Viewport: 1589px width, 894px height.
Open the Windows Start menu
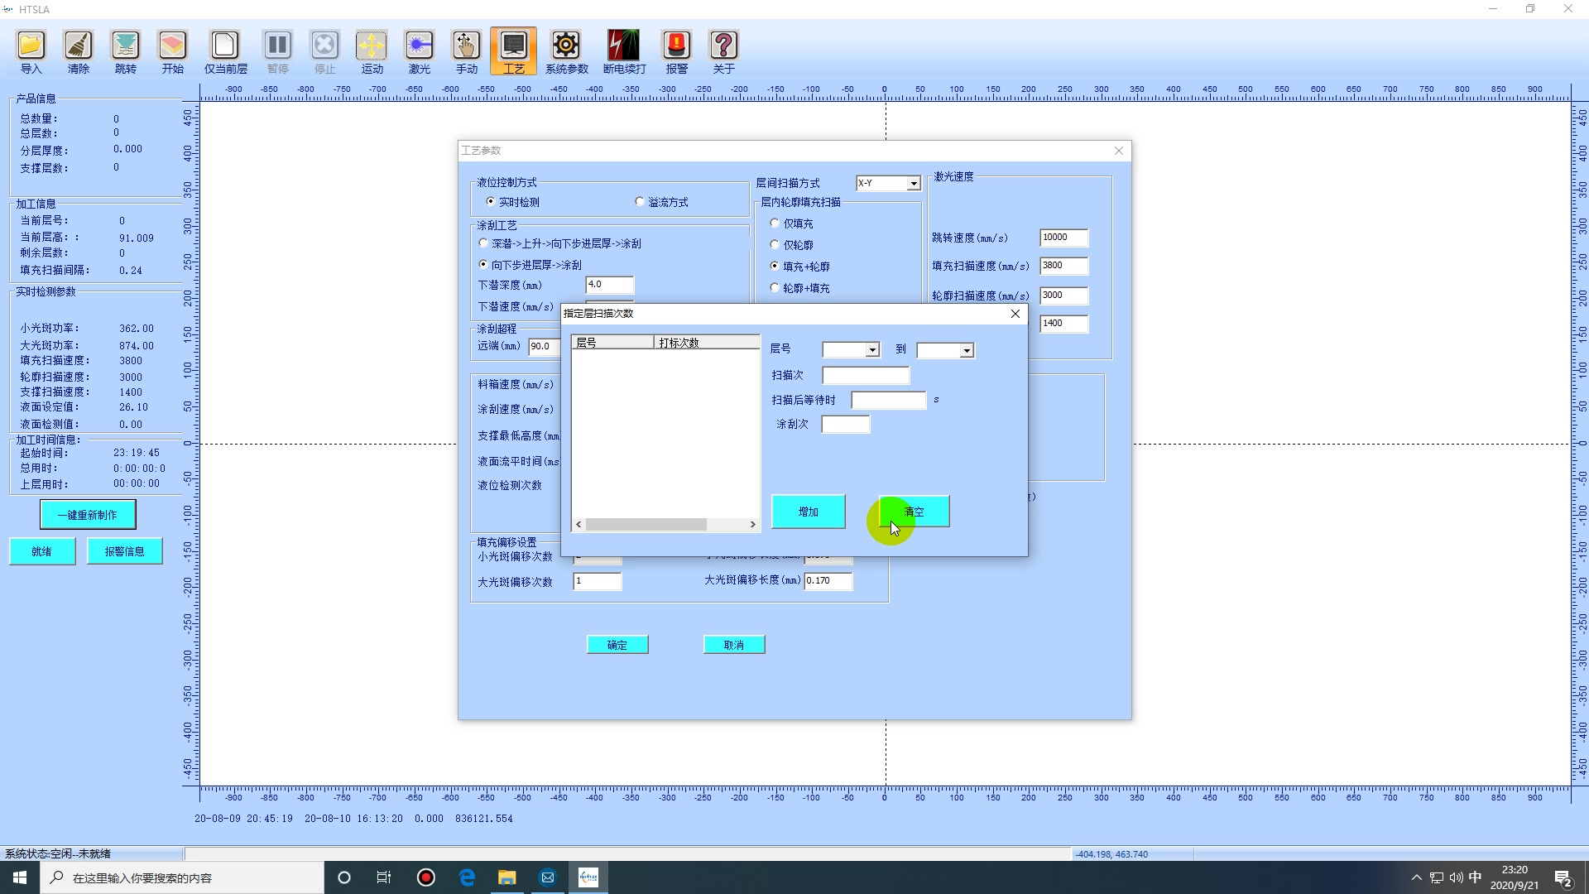(x=20, y=877)
